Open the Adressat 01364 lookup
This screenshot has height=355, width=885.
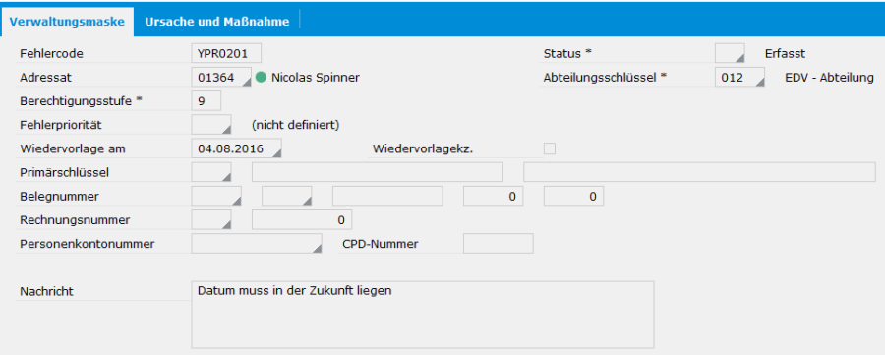221,78
